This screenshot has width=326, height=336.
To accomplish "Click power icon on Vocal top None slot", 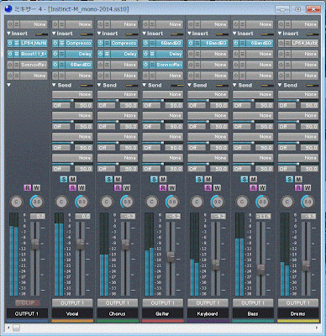I will [55, 24].
